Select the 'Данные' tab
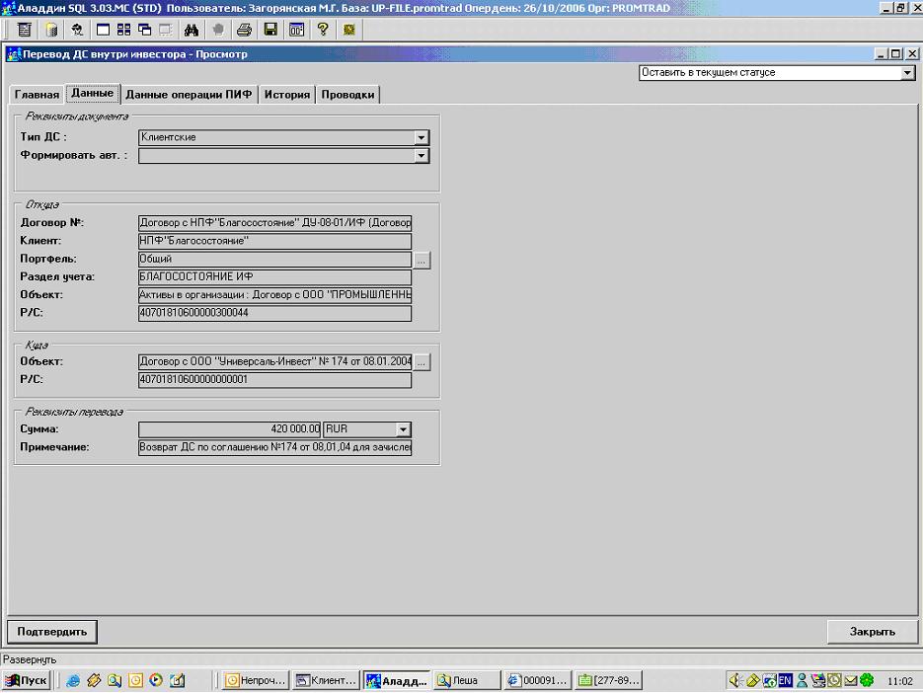 (93, 93)
